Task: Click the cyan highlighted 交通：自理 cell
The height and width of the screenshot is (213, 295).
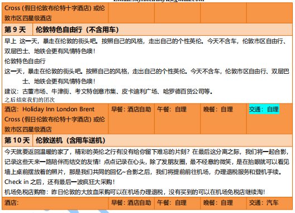Action: [264, 109]
